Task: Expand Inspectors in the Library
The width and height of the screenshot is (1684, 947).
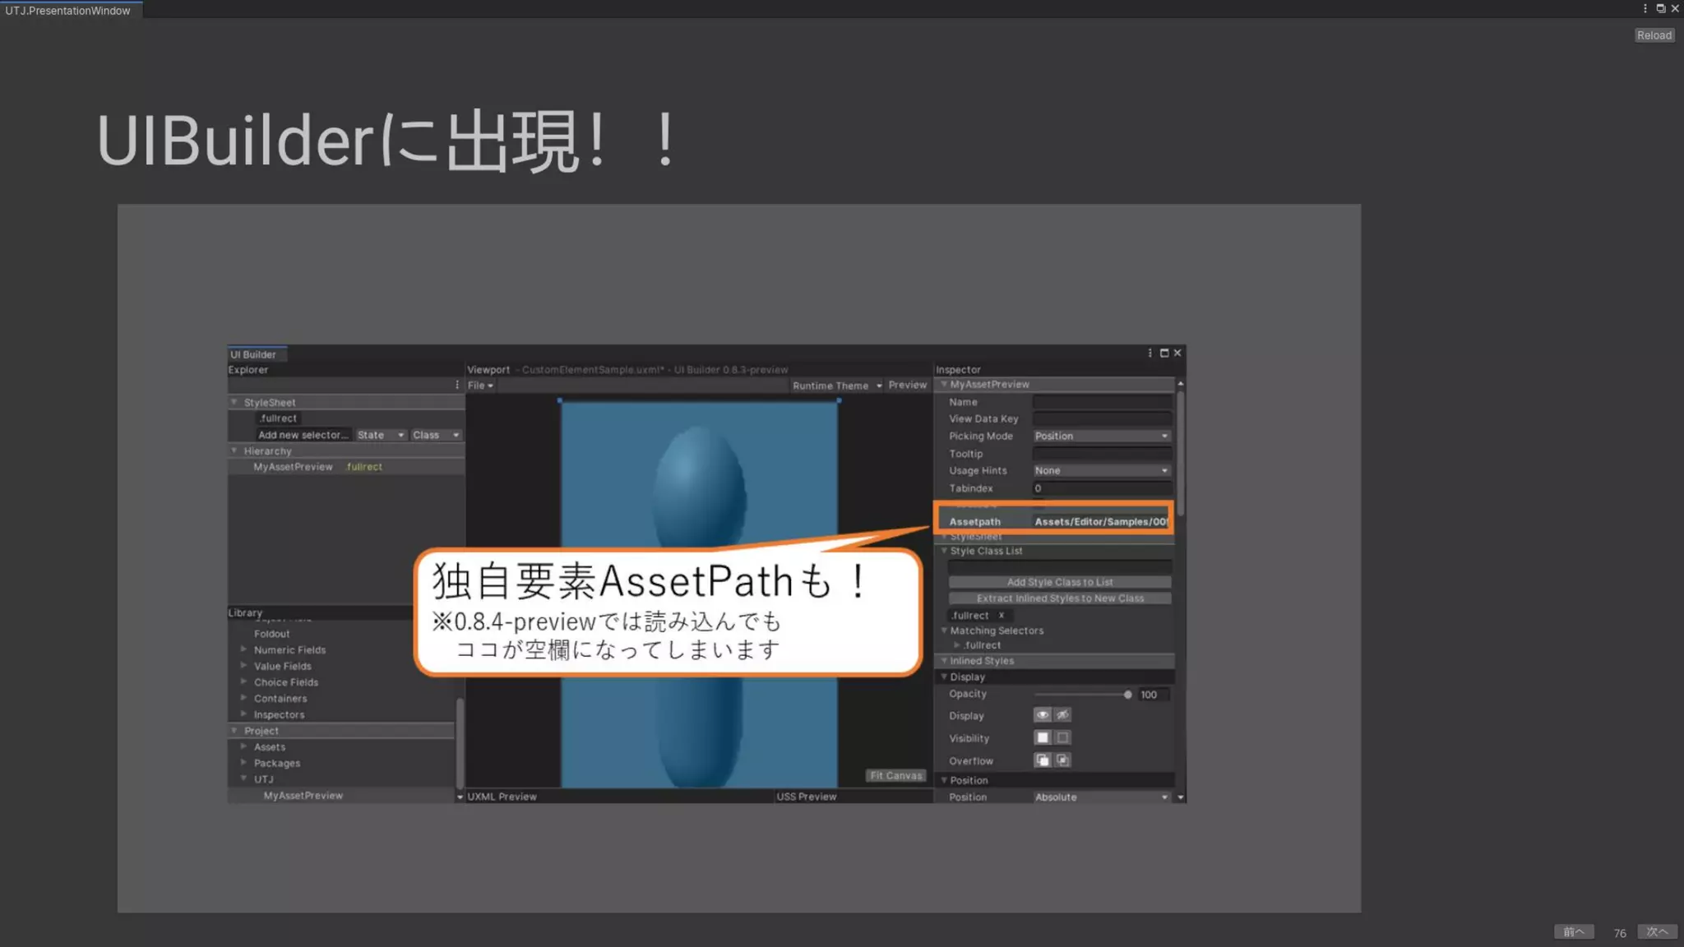Action: 243,714
